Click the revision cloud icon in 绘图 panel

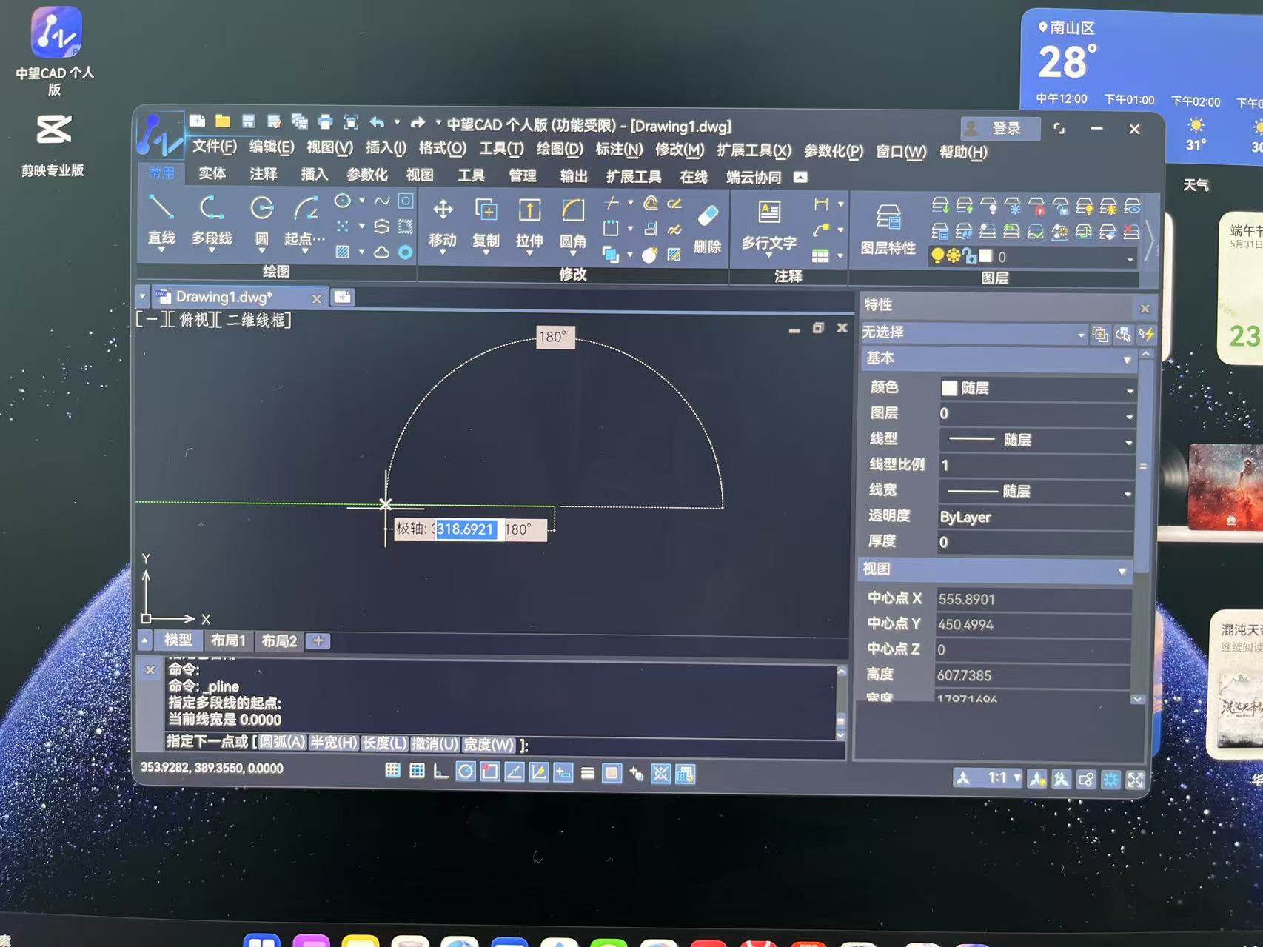(x=381, y=252)
